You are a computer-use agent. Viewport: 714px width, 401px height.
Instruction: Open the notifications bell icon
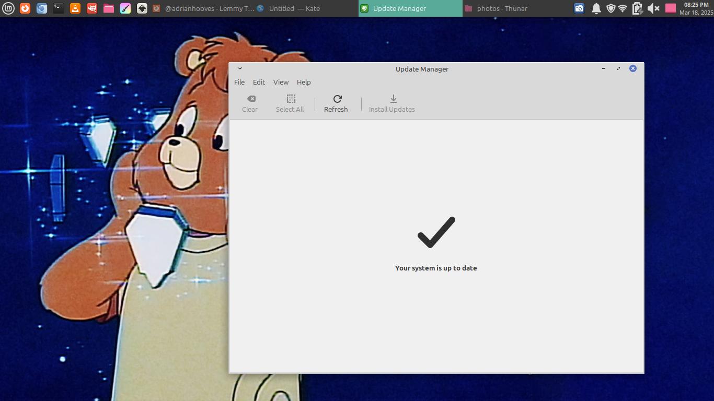pos(596,8)
